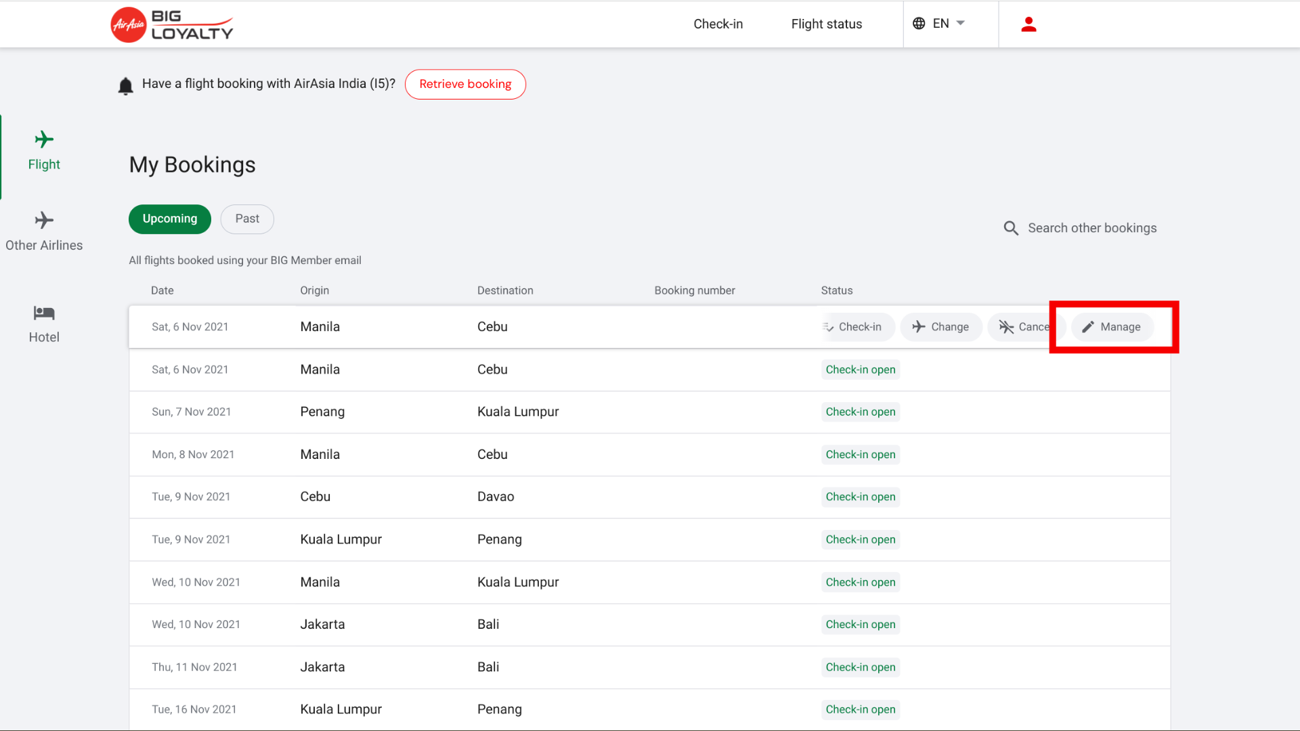Click Retrieve booking button
This screenshot has height=731, width=1300.
[x=465, y=85]
